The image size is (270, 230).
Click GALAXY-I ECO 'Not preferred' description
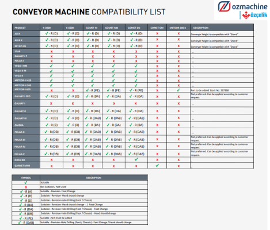(219, 96)
